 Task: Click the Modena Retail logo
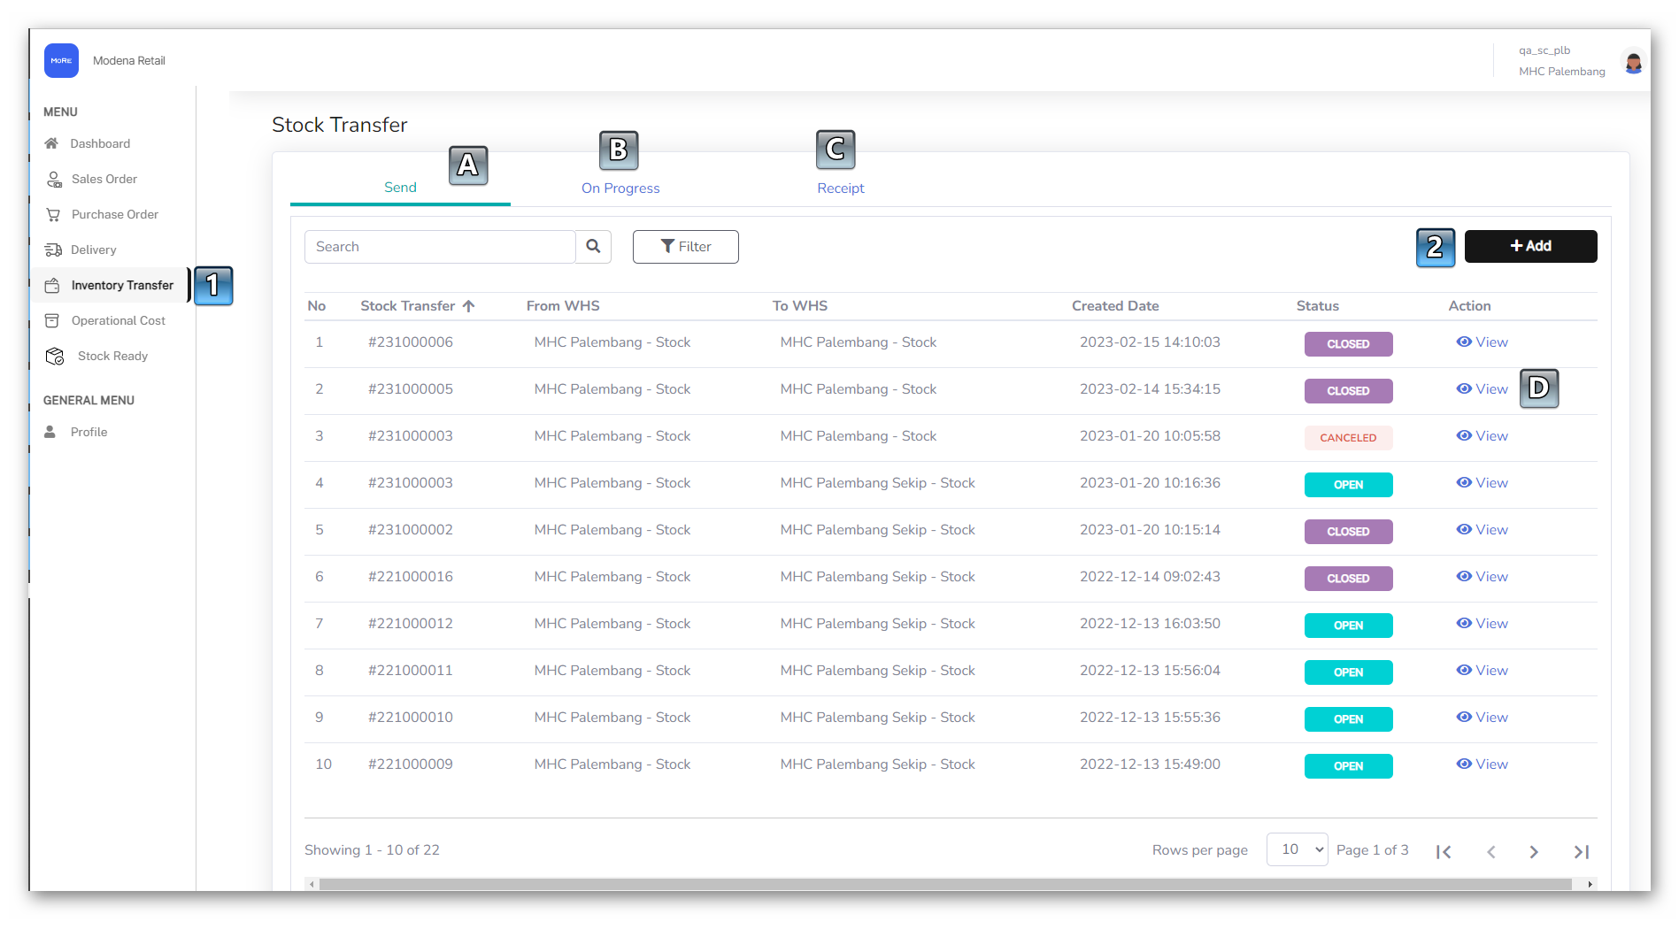click(61, 60)
